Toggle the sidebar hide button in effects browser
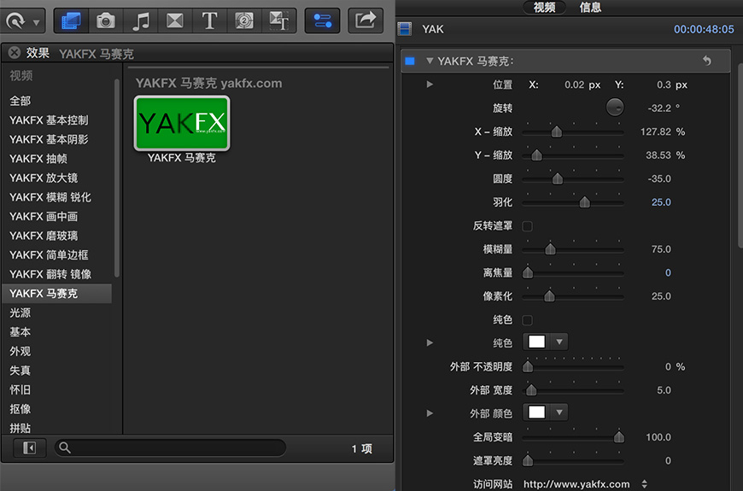This screenshot has width=743, height=491. [x=29, y=447]
